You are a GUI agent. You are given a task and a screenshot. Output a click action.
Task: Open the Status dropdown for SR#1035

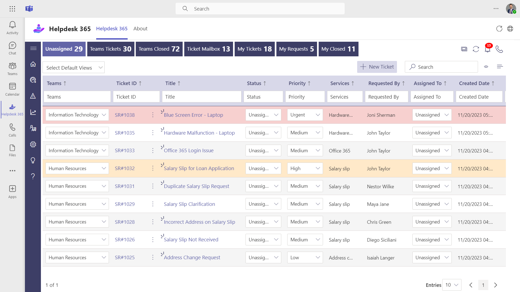(263, 133)
